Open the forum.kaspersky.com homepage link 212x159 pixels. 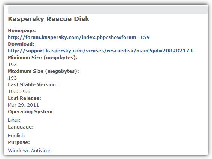pos(79,37)
